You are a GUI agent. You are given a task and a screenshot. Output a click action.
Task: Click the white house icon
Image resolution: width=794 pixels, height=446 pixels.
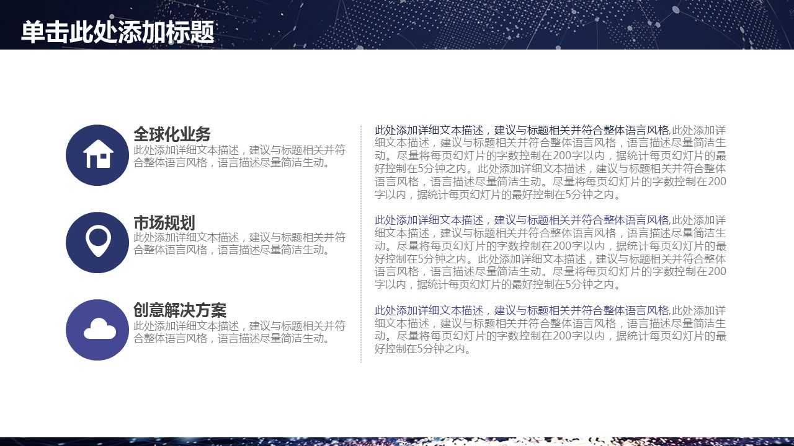[98, 154]
